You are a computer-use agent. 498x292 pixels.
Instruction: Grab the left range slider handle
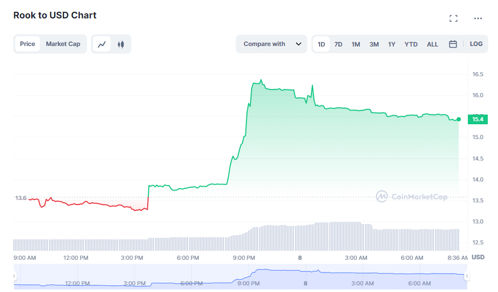click(x=15, y=276)
